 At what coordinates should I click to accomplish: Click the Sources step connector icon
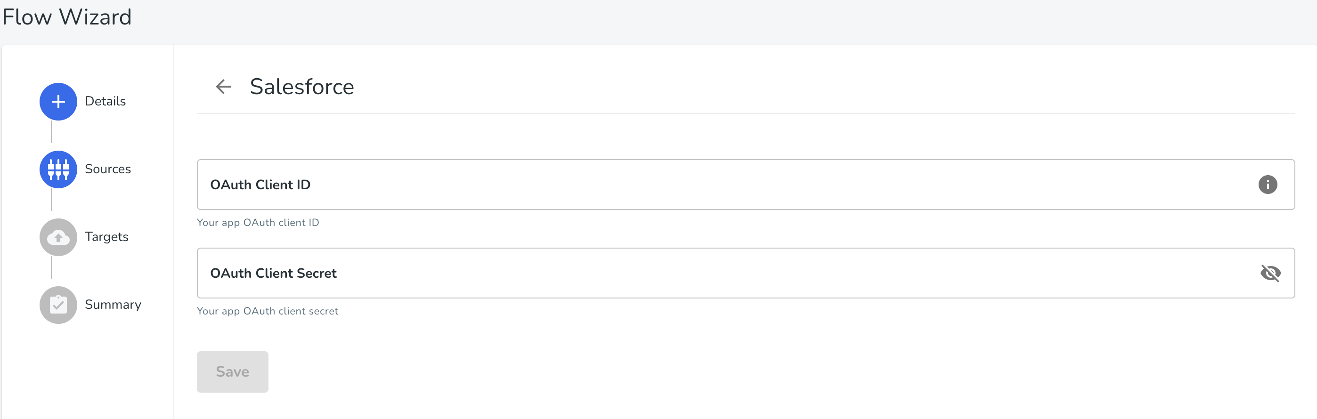coord(58,169)
